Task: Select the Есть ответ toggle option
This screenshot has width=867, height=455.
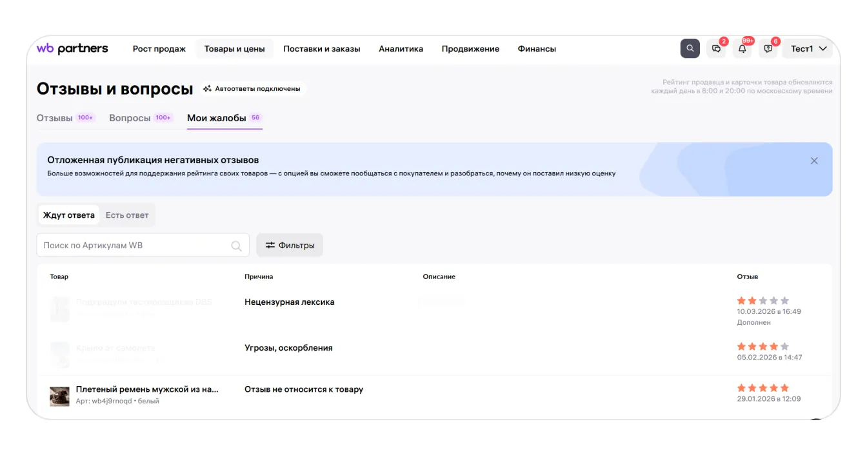Action: (x=127, y=215)
